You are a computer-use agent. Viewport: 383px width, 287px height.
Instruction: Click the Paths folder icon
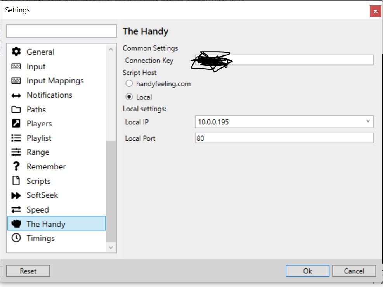click(x=16, y=109)
